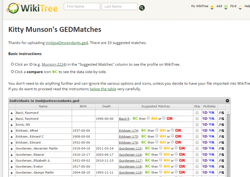Click the compare C icon for Ericksen-175
The height and width of the screenshot is (177, 250).
(144, 136)
